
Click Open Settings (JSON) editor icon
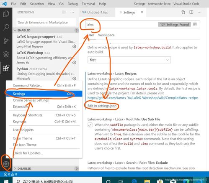pos(183,12)
